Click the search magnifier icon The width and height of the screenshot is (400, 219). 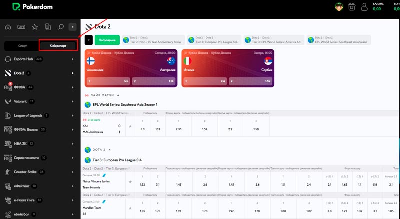tap(61, 27)
